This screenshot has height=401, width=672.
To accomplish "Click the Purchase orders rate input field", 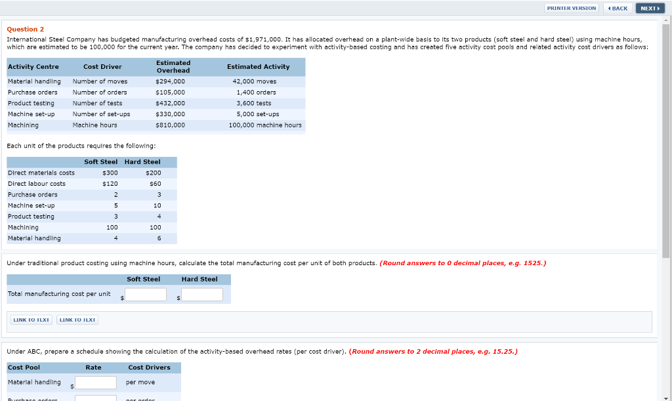I will (95, 398).
